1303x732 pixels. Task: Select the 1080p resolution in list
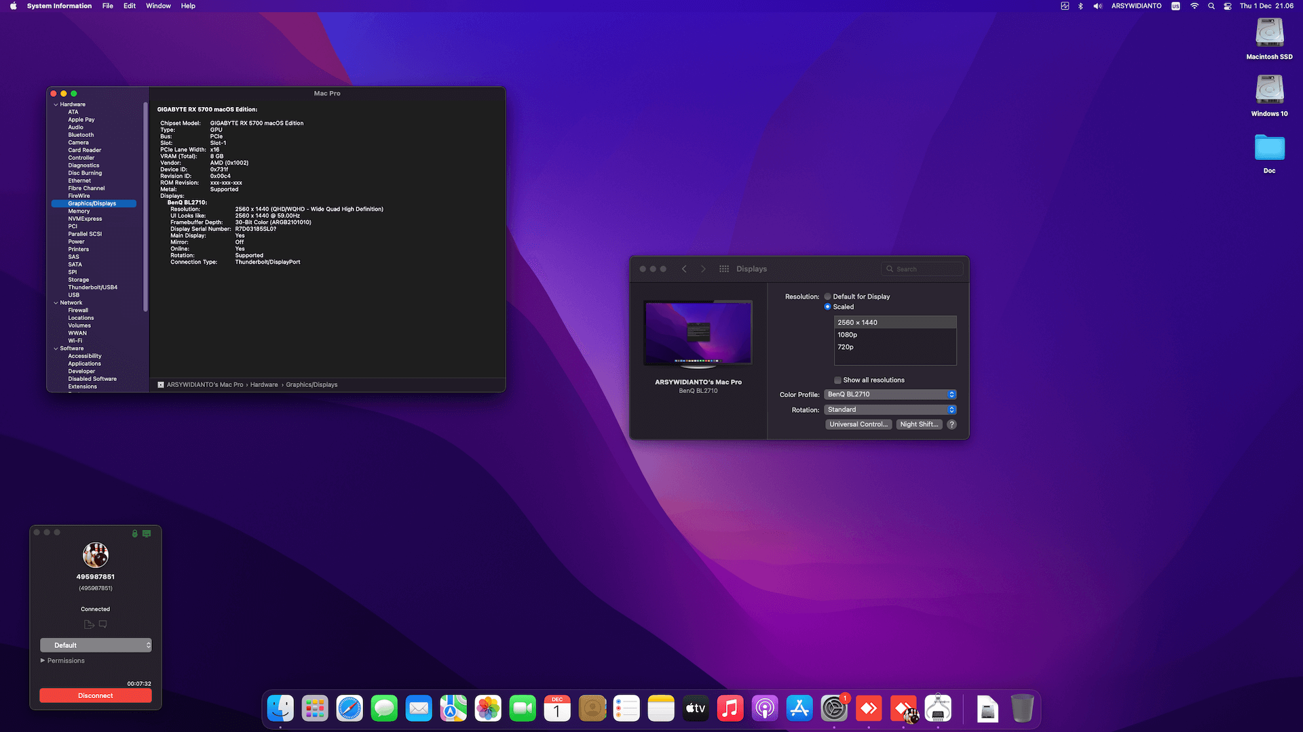click(895, 335)
